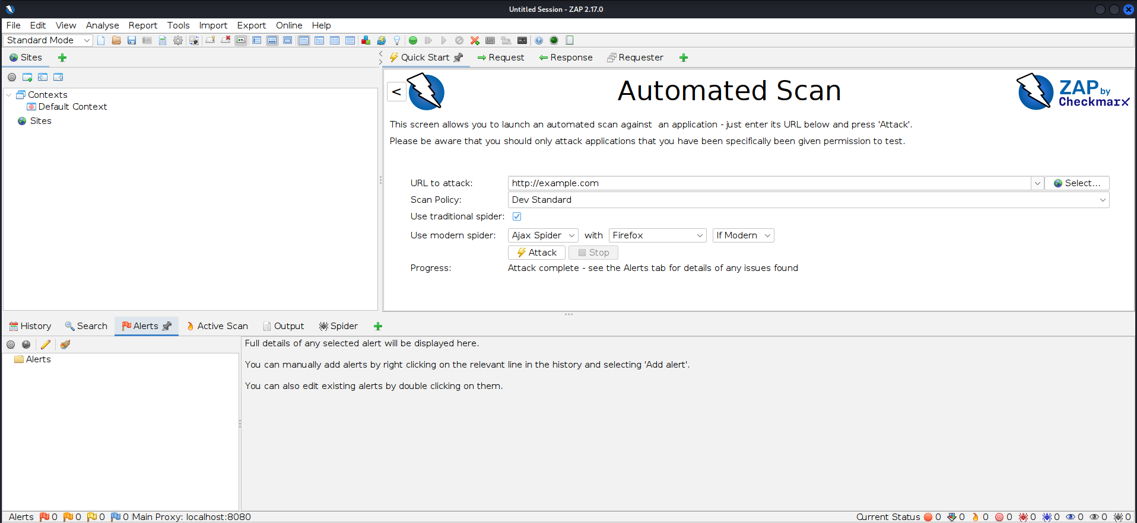The width and height of the screenshot is (1137, 523).
Task: Select the Alerts folder in alerts tree
Action: 33,359
